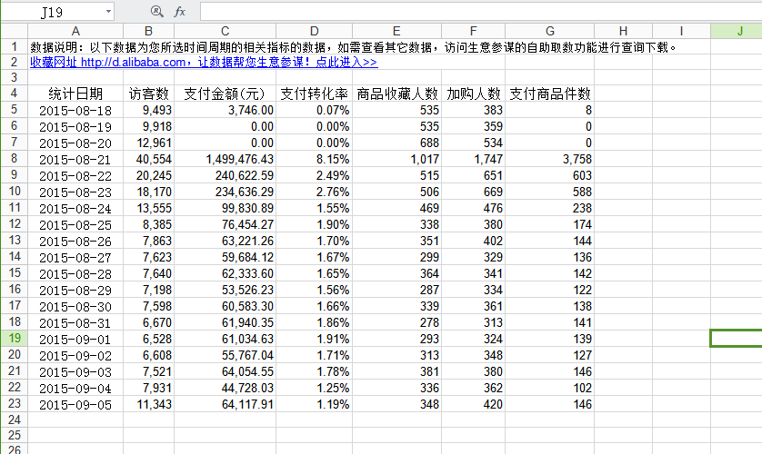The width and height of the screenshot is (762, 454).
Task: Click the date cell 2015-09-05
Action: click(75, 404)
